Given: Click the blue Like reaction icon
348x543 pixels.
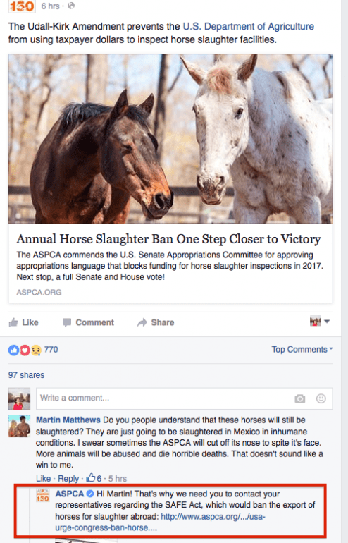Looking at the screenshot, I should 13,350.
